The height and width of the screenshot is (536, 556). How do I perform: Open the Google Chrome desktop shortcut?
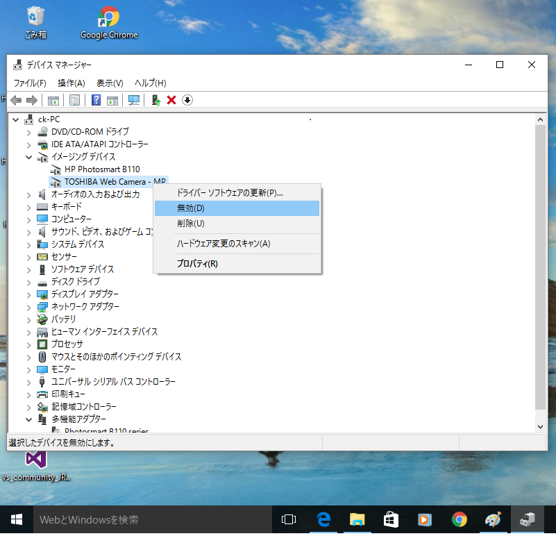tap(109, 22)
